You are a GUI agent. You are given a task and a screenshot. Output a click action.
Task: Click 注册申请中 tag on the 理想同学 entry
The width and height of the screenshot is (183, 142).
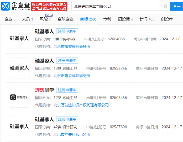click(67, 90)
